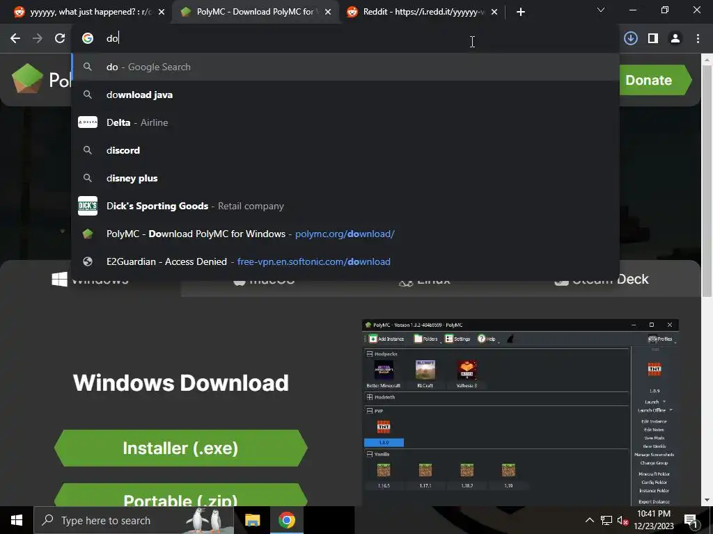The height and width of the screenshot is (534, 713).
Task: Click the Google icon in the address bar
Action: coord(88,39)
